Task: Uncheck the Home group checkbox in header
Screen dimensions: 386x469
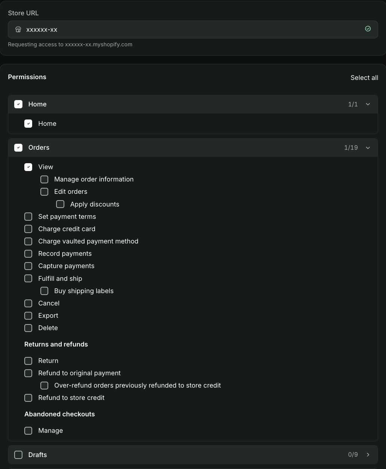Action: (18, 104)
